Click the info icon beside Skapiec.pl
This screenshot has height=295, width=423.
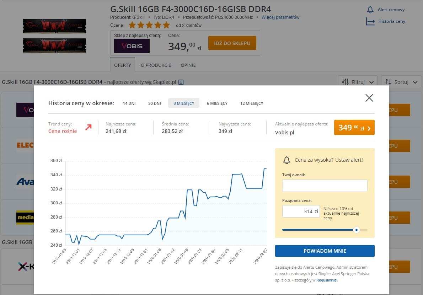pos(181,82)
